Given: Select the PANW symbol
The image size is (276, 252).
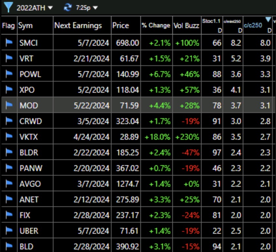Looking at the screenshot, I should 31,168.
